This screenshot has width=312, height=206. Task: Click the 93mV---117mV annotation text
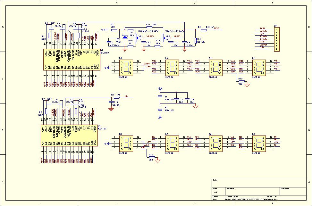coord(174,31)
